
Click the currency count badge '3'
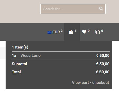62,31
